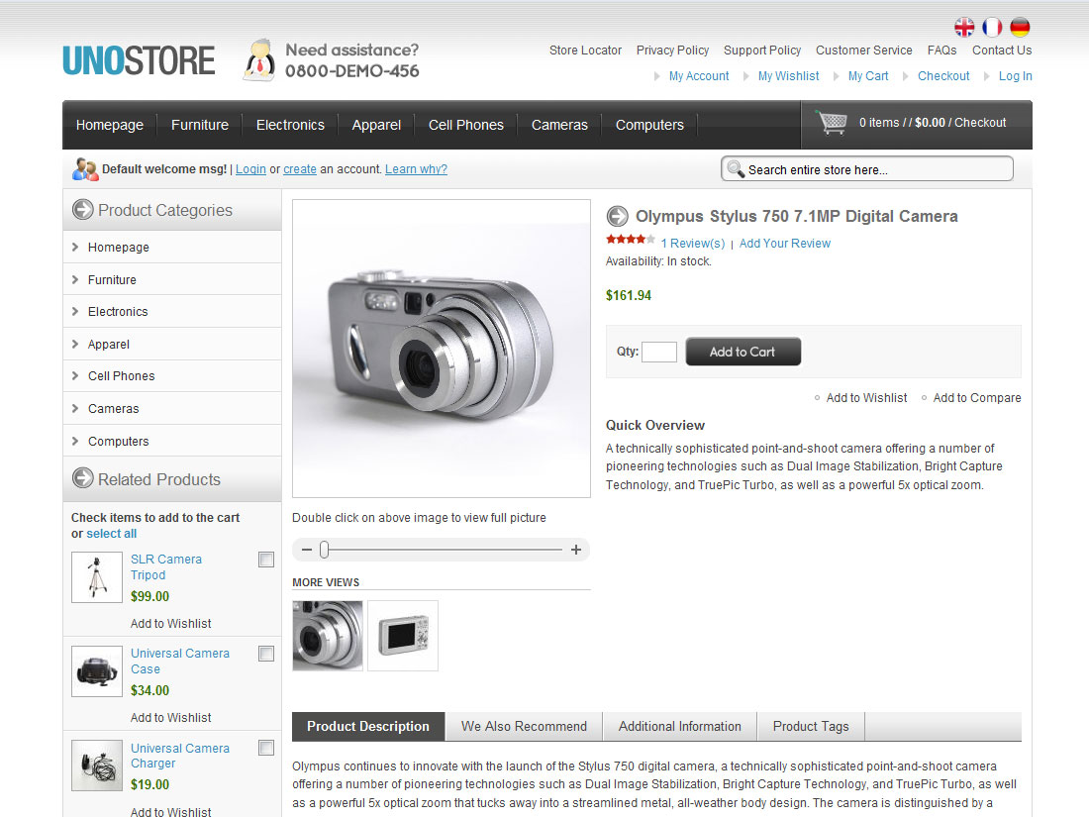
Task: Open My Account in the header
Action: pyautogui.click(x=699, y=75)
